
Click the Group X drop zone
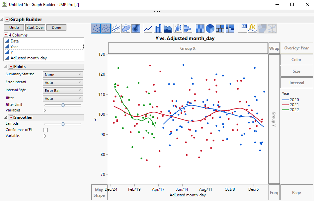188,48
